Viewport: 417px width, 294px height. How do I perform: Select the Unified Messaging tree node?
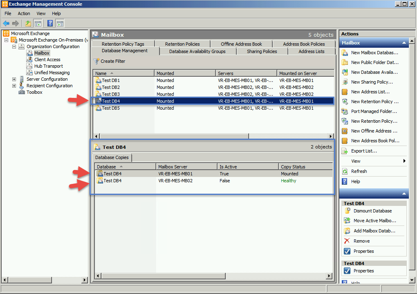(x=52, y=73)
